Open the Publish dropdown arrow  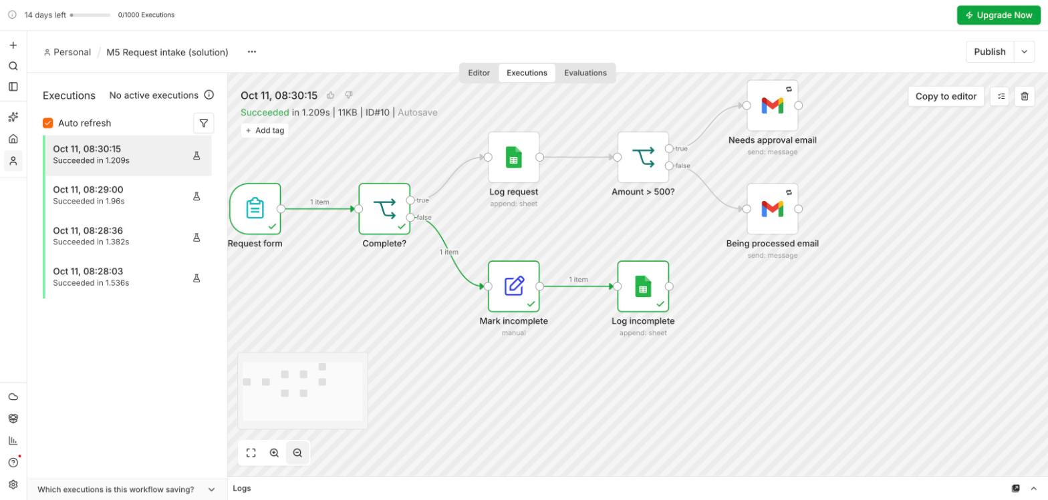click(x=1025, y=51)
